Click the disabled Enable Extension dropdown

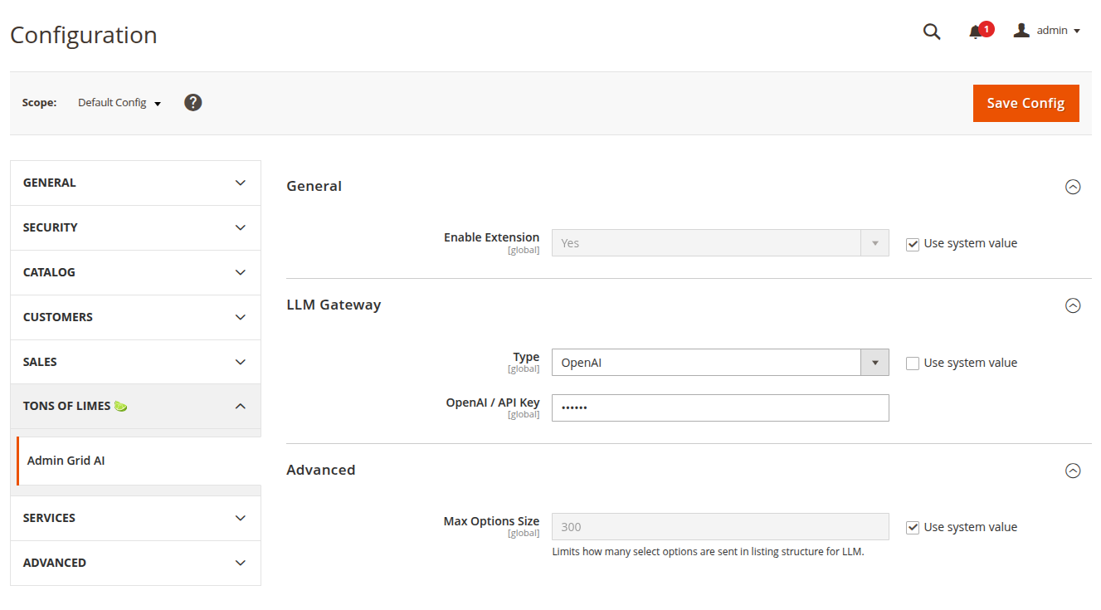click(720, 243)
